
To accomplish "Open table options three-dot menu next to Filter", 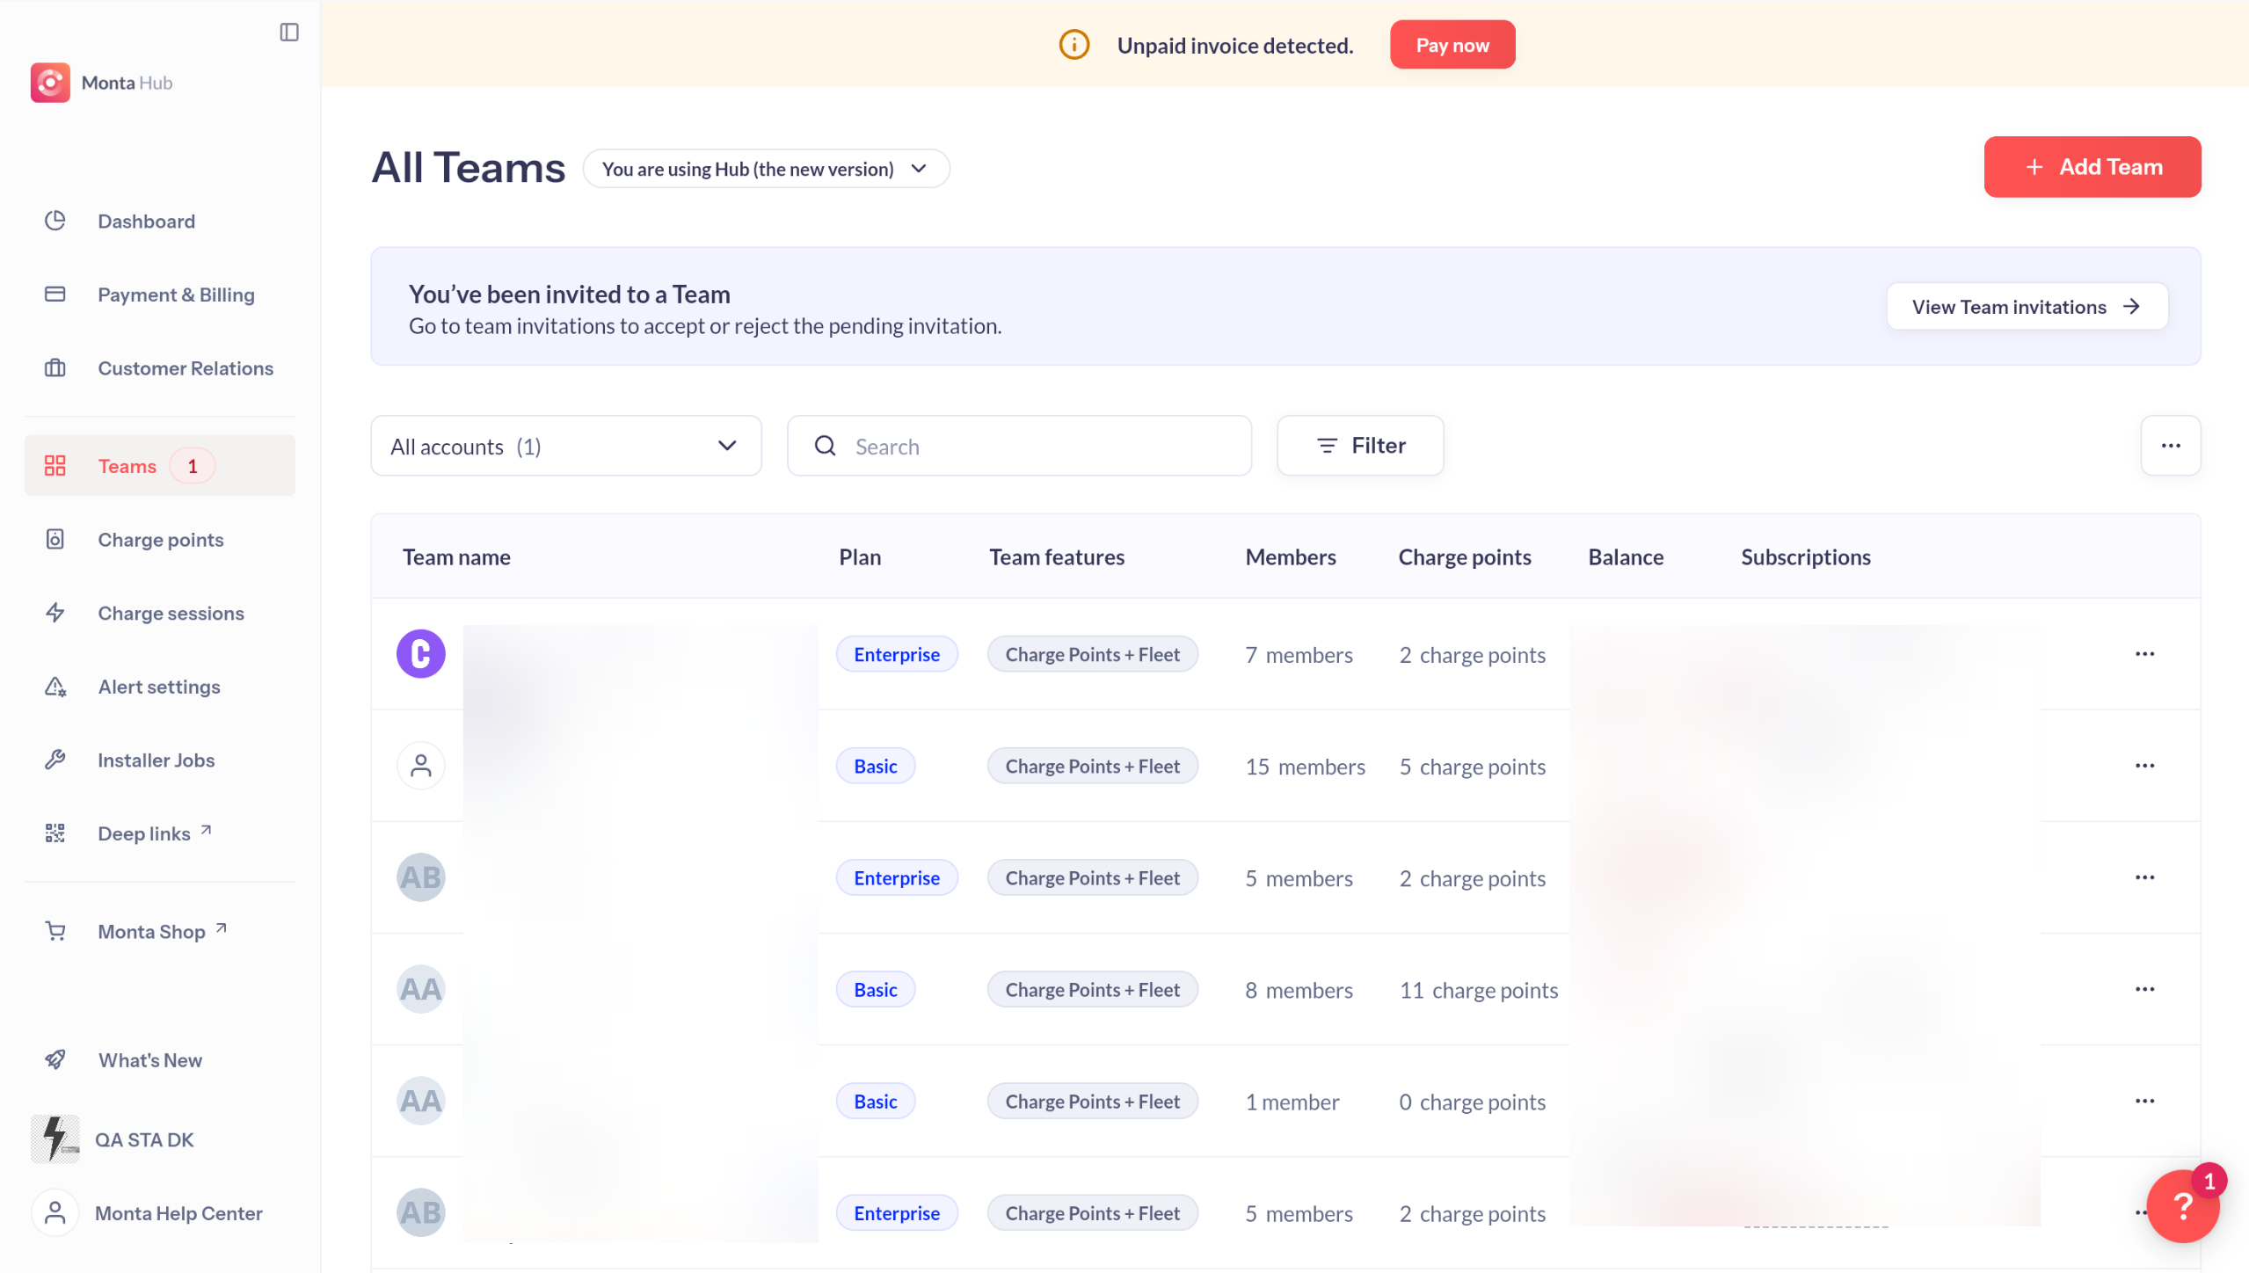I will pos(2170,446).
